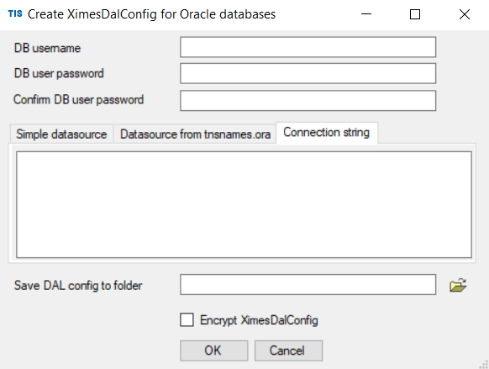Close the Create XimesDalConfig dialog

click(x=465, y=14)
